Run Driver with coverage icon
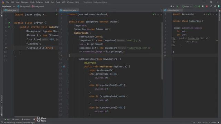This screenshot has height=124, width=221. [203, 6]
